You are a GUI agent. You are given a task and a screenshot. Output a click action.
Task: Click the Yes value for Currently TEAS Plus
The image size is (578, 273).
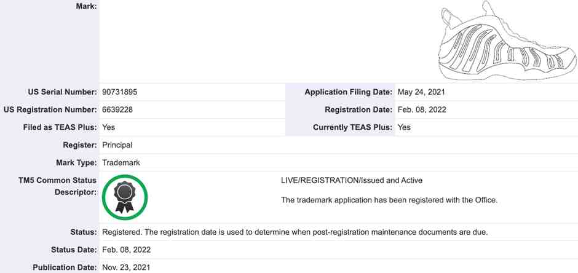[x=404, y=127]
